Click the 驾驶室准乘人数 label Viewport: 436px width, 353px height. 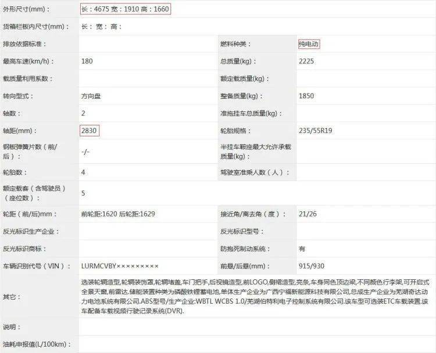255,172
